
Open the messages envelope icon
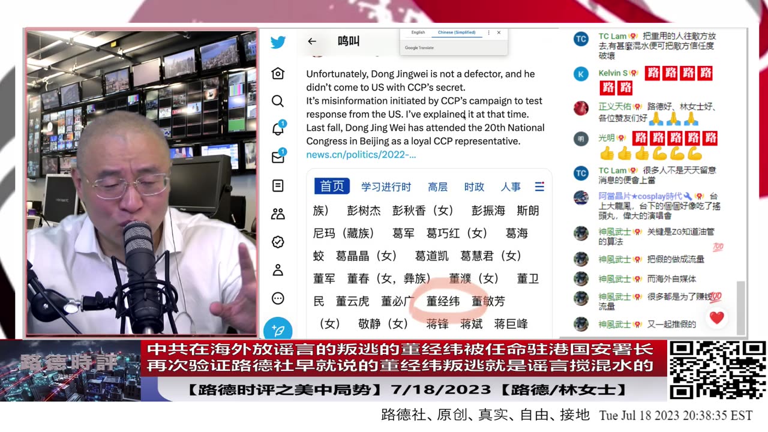(x=278, y=157)
